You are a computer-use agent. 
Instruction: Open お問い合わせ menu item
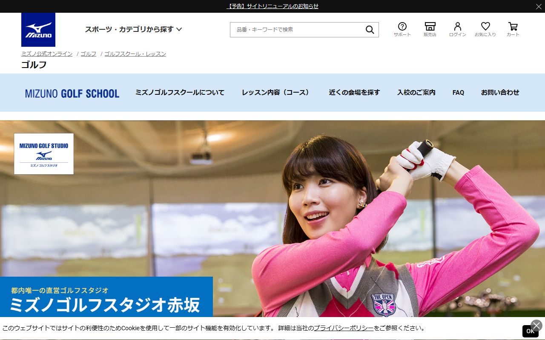pyautogui.click(x=500, y=92)
